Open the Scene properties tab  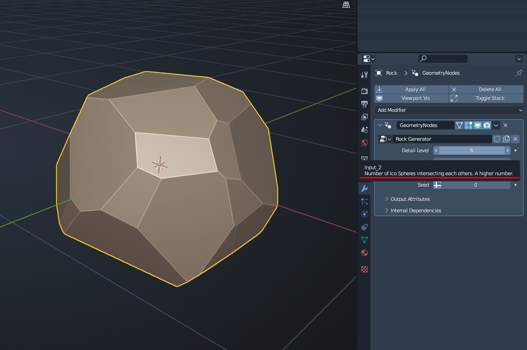pyautogui.click(x=364, y=130)
